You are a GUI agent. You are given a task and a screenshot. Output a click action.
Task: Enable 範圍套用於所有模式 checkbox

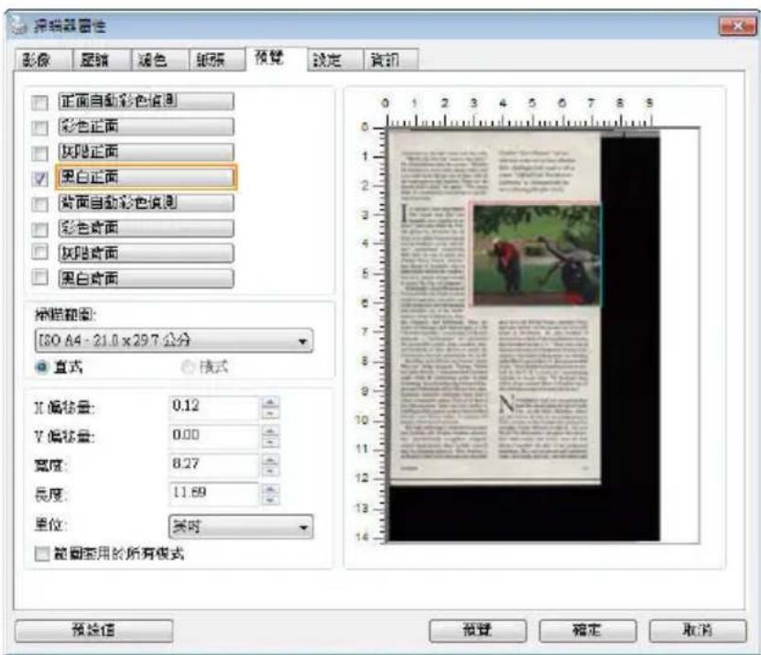pos(42,553)
